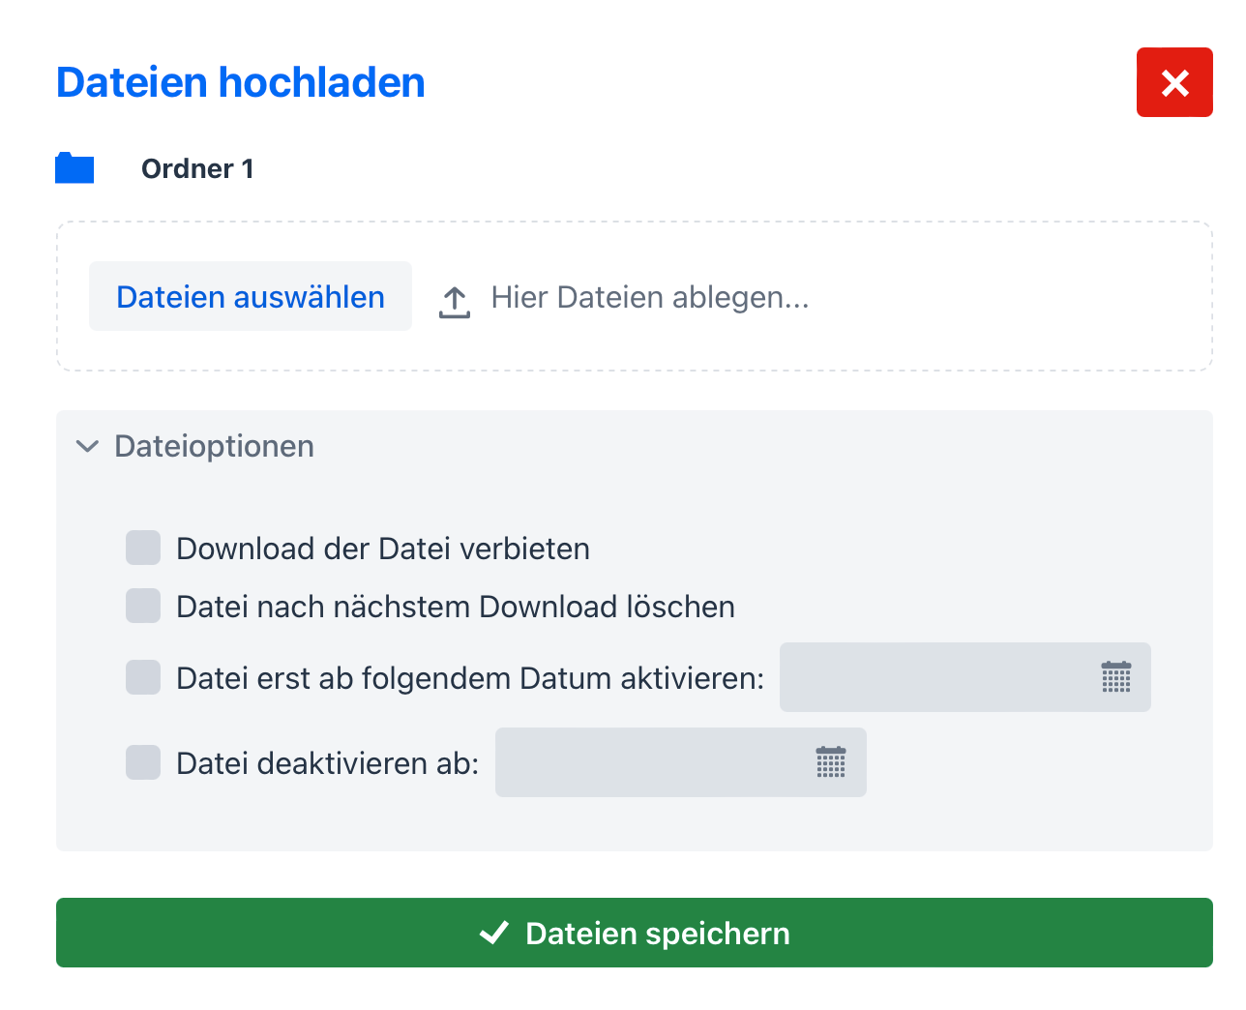Click the checkmark icon on save button
The image size is (1246, 1010).
(494, 933)
